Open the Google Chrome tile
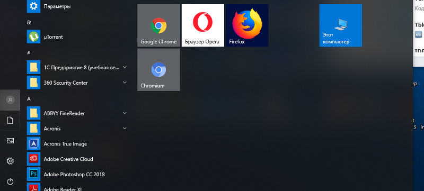Viewport: 424px width, 191px height. point(158,25)
